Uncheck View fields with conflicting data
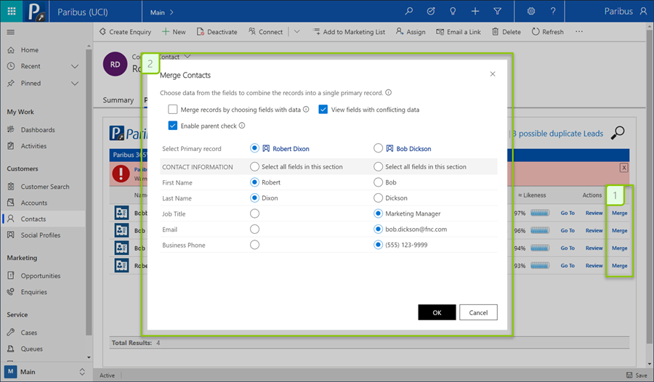Screen dimensions: 654x382 coord(323,110)
